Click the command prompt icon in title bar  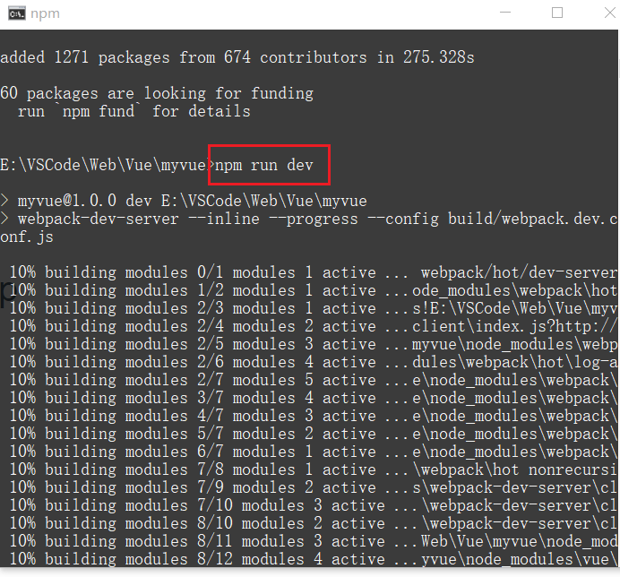15,13
